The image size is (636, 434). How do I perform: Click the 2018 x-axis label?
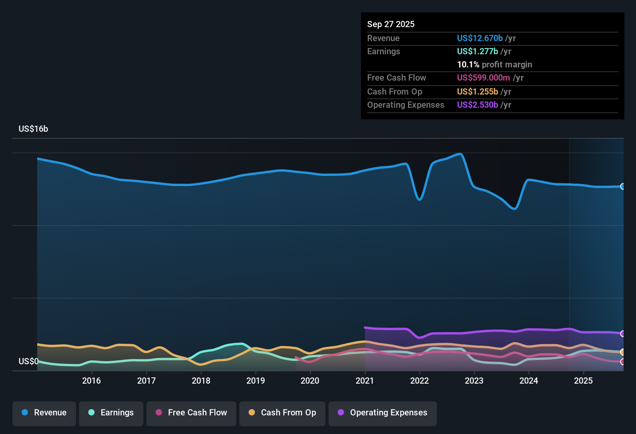coord(201,381)
